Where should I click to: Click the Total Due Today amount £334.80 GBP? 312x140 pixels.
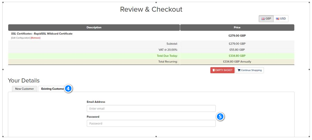237,56
